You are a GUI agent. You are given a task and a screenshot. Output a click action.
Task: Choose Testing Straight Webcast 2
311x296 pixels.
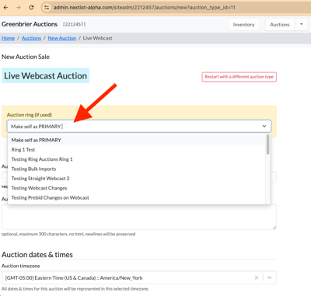(137, 179)
